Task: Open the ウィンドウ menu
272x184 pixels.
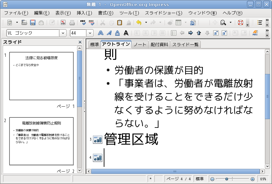Action: [203, 13]
